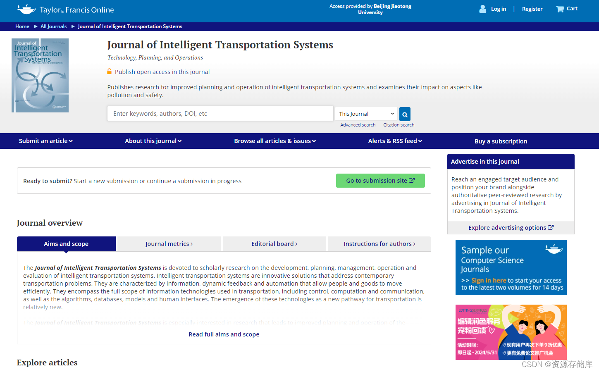Select the Aims and scope tab
599x372 pixels.
[x=66, y=244]
